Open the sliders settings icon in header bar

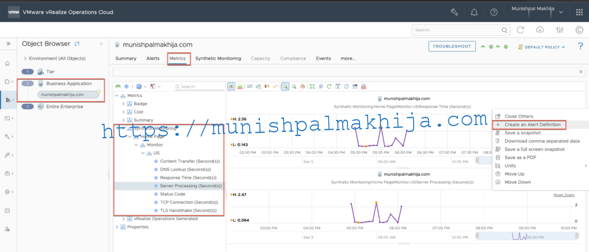pos(559,30)
